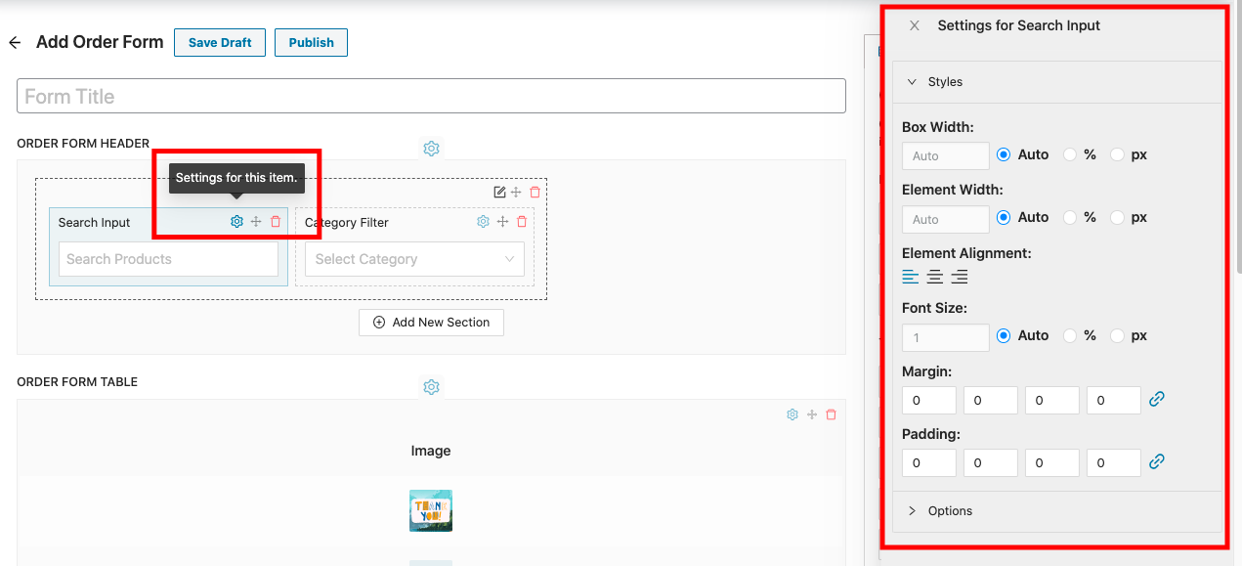Delete the Category Filter element

point(522,222)
